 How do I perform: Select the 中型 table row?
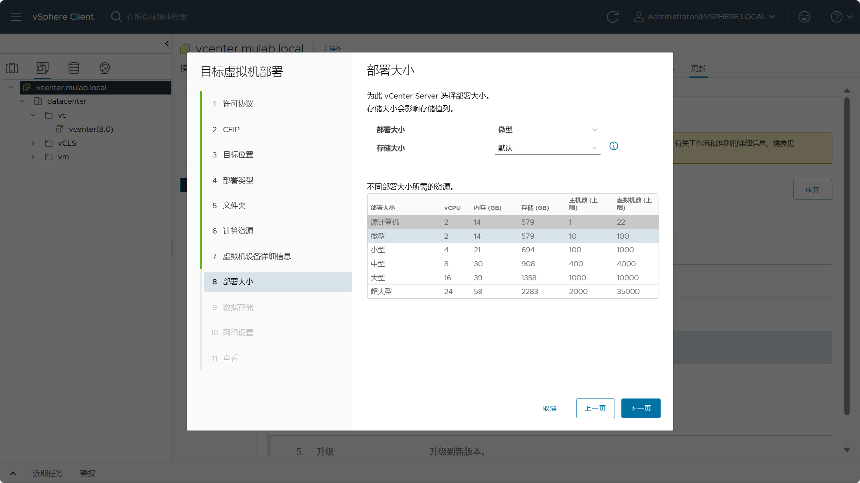pos(512,264)
